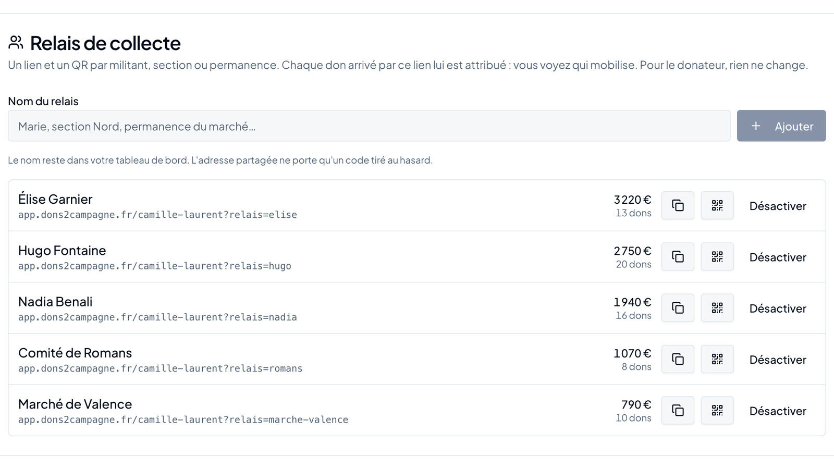This screenshot has height=469, width=834.
Task: Click the 13 dons count
Action: [x=633, y=213]
